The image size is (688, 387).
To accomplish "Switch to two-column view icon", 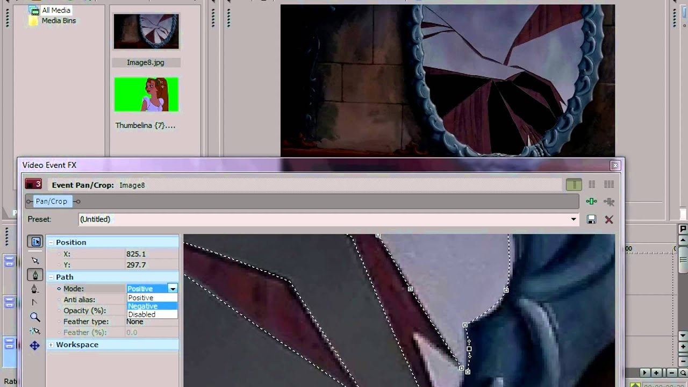I will tap(592, 184).
